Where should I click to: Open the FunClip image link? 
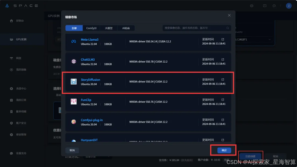click(86, 100)
